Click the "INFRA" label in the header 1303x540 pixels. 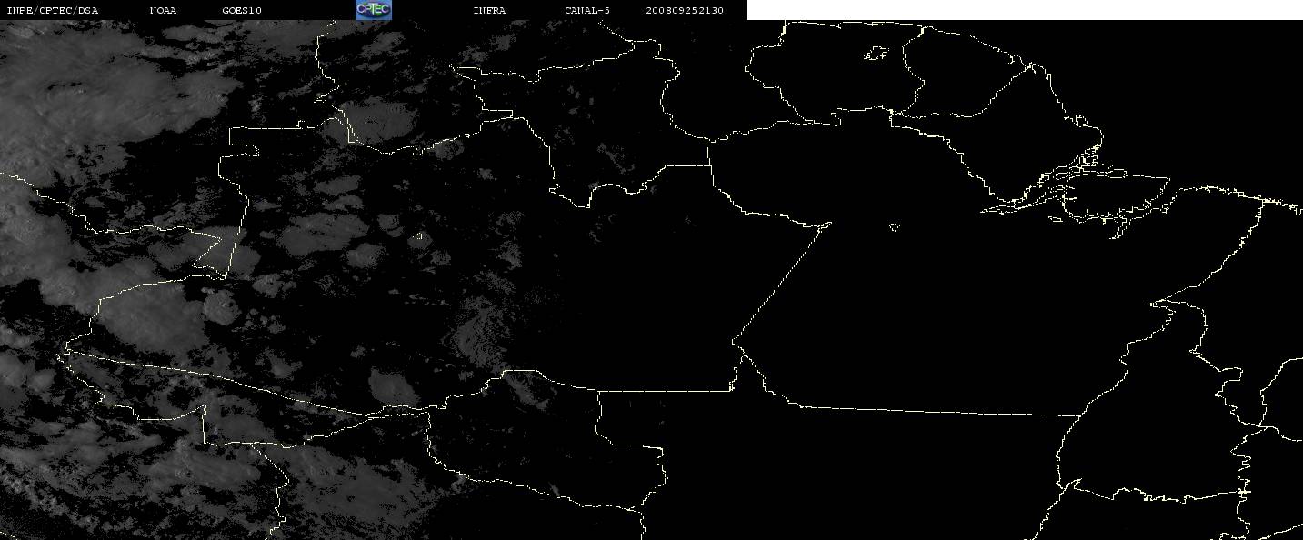click(489, 11)
